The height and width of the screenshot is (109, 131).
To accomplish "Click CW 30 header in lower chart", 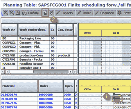I will [x=90, y=89].
